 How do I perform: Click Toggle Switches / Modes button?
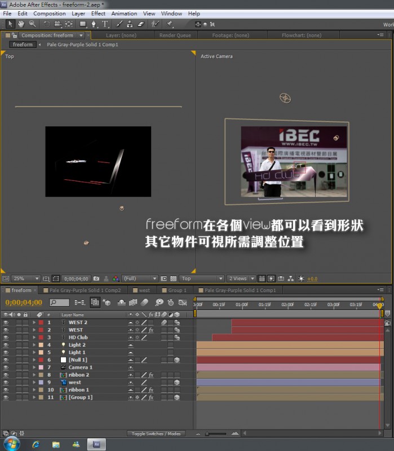click(x=156, y=434)
